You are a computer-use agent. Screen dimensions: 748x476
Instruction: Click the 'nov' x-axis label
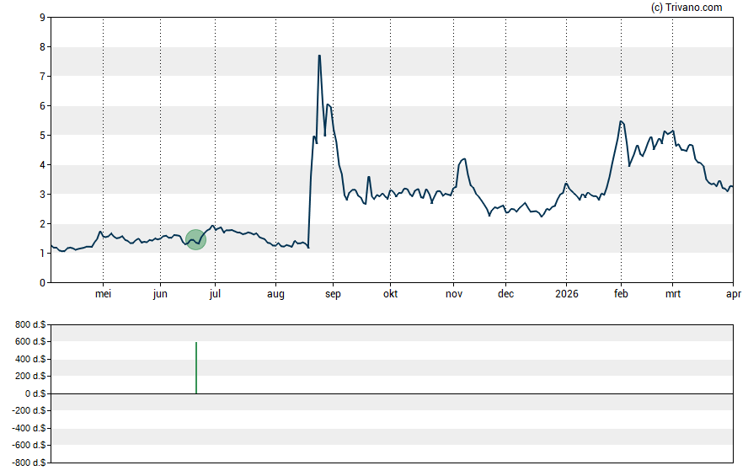[454, 295]
